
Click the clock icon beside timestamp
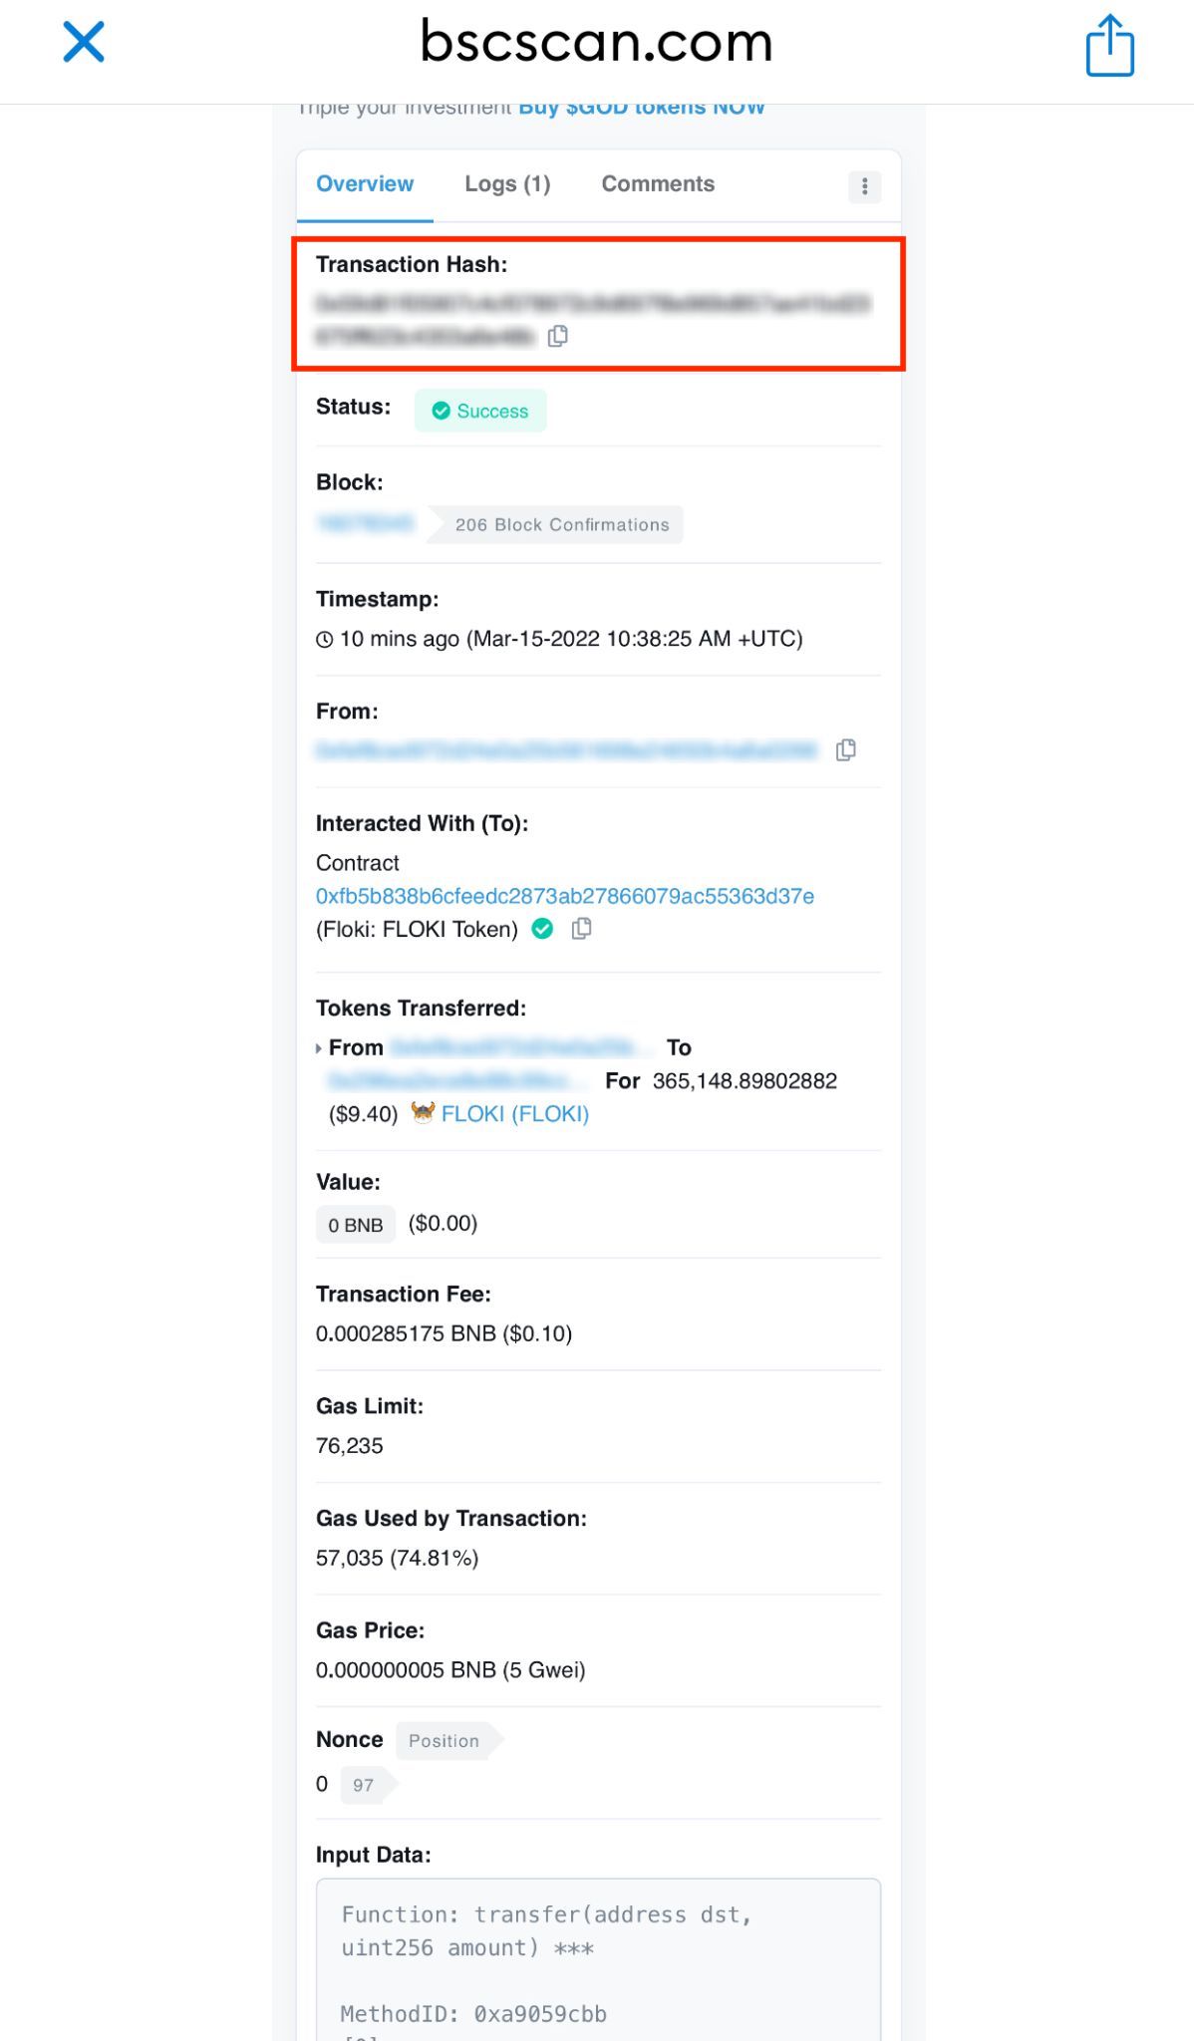click(x=324, y=640)
